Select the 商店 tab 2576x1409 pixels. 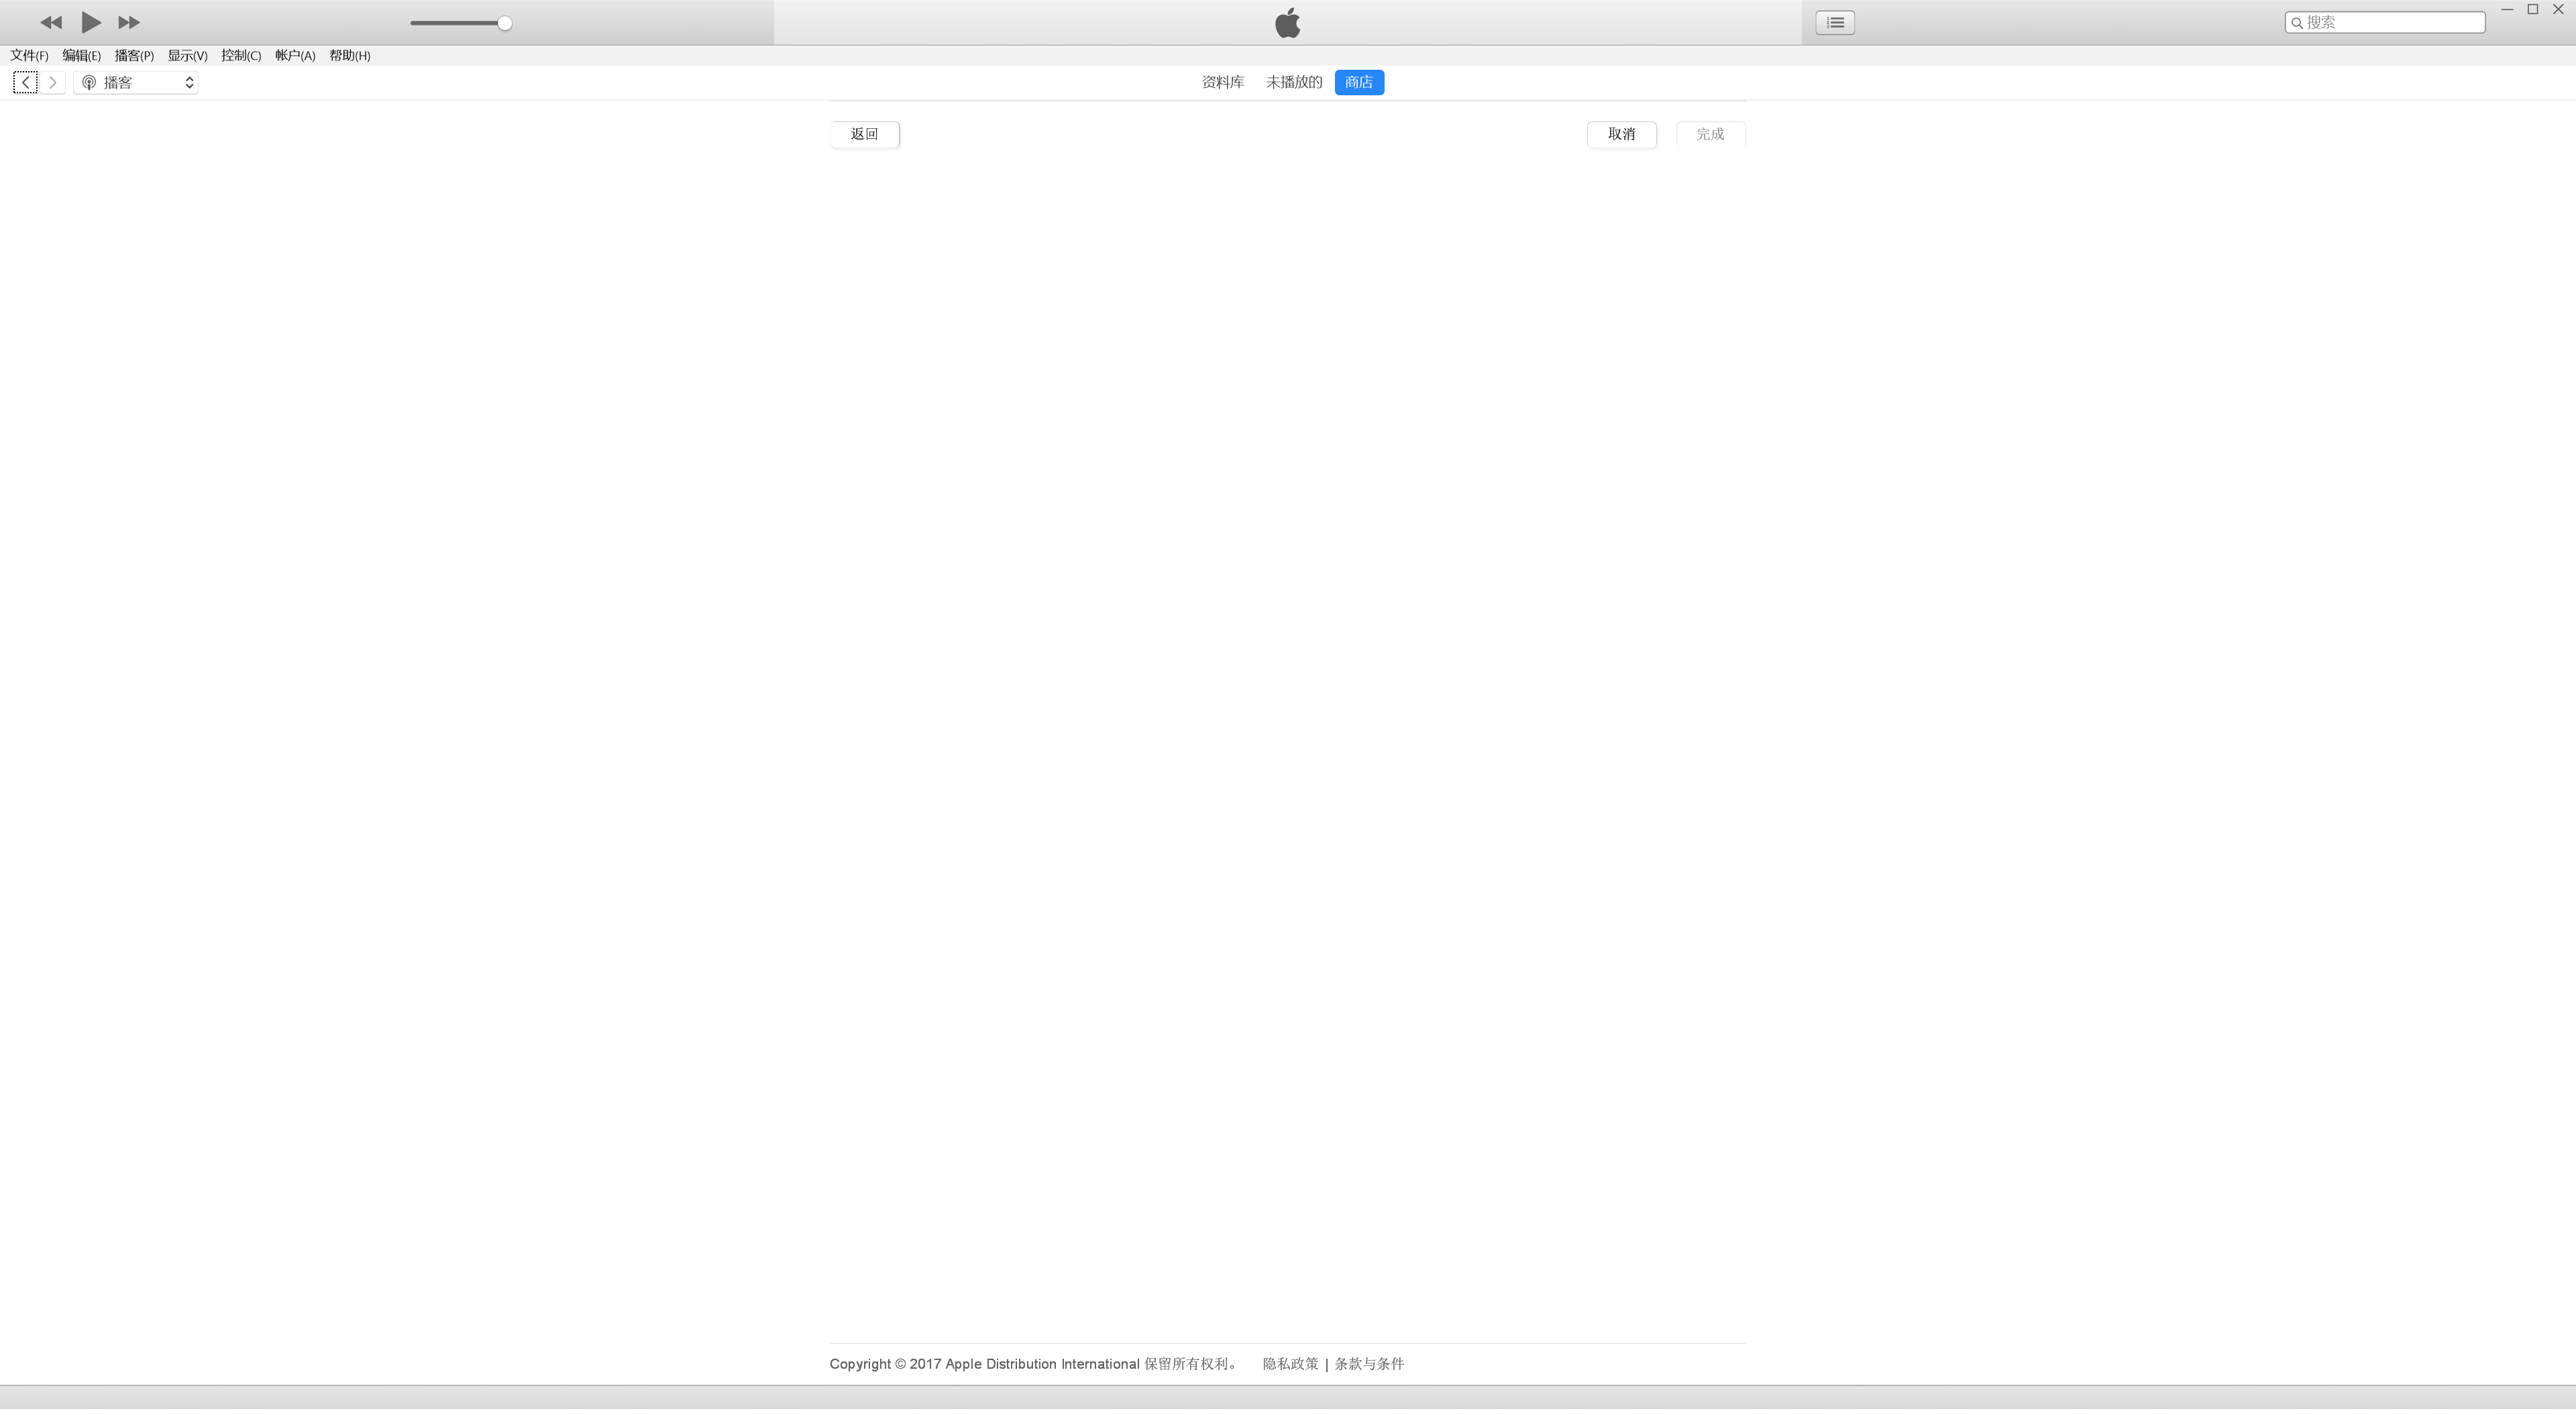coord(1359,82)
